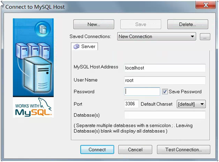Click Test Connection... button

click(184, 149)
